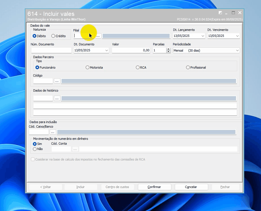Expand the Dt. Lançamento date dropdown
This screenshot has width=261, height=211.
click(203, 36)
